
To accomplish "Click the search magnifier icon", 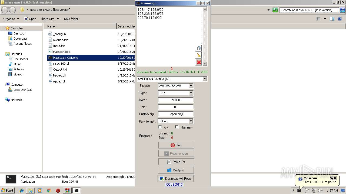I will click(342, 10).
